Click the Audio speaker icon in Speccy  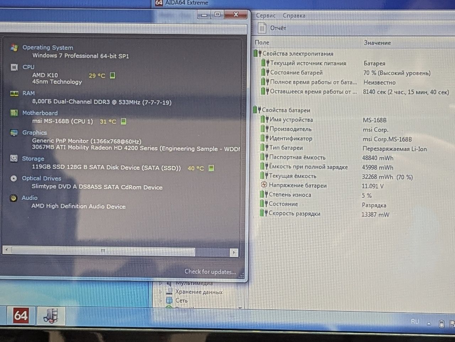14,198
